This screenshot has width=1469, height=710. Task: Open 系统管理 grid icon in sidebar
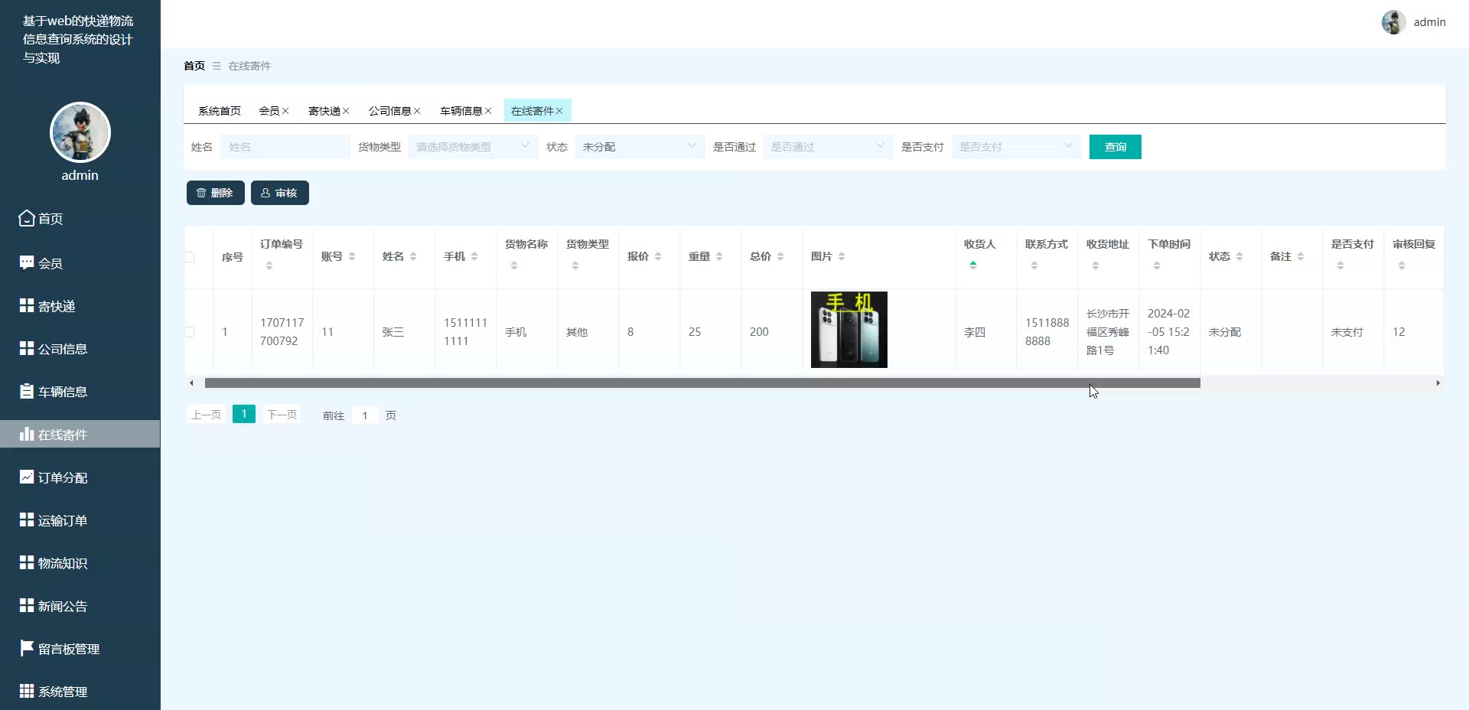click(x=27, y=691)
